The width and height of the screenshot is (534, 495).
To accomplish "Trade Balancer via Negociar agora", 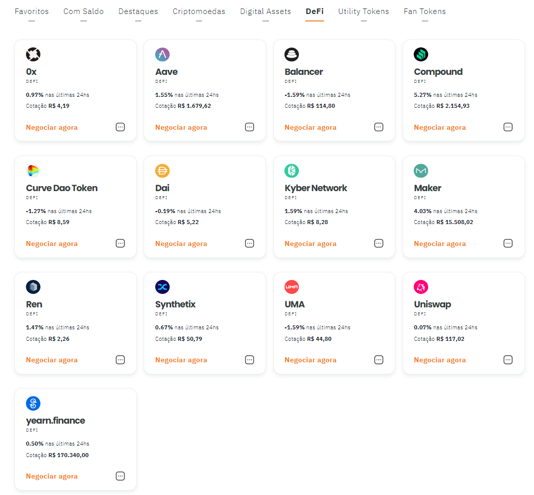I will pos(310,127).
